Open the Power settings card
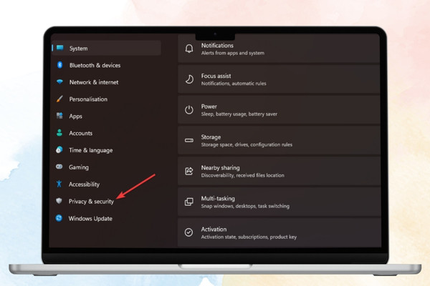Screen dimensions: 430x286 pyautogui.click(x=279, y=109)
